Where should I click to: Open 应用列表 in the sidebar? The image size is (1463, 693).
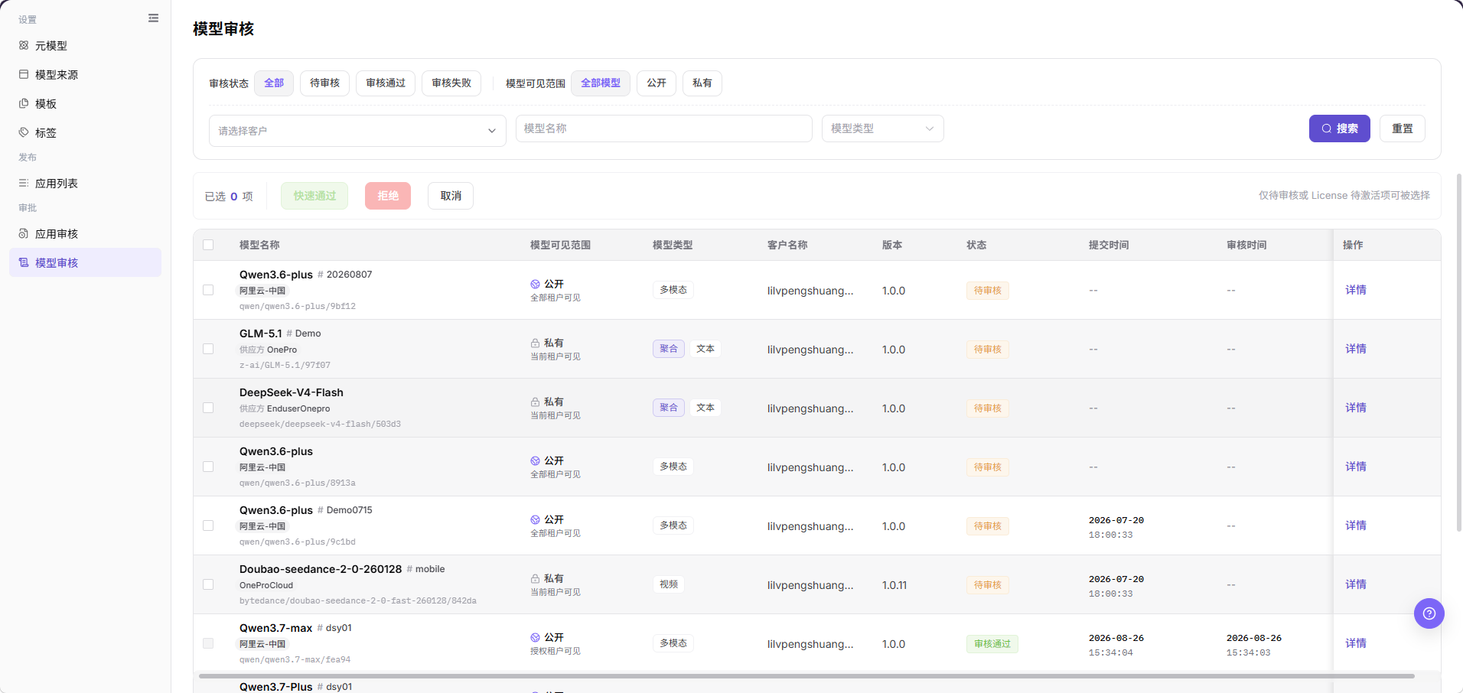click(x=85, y=183)
